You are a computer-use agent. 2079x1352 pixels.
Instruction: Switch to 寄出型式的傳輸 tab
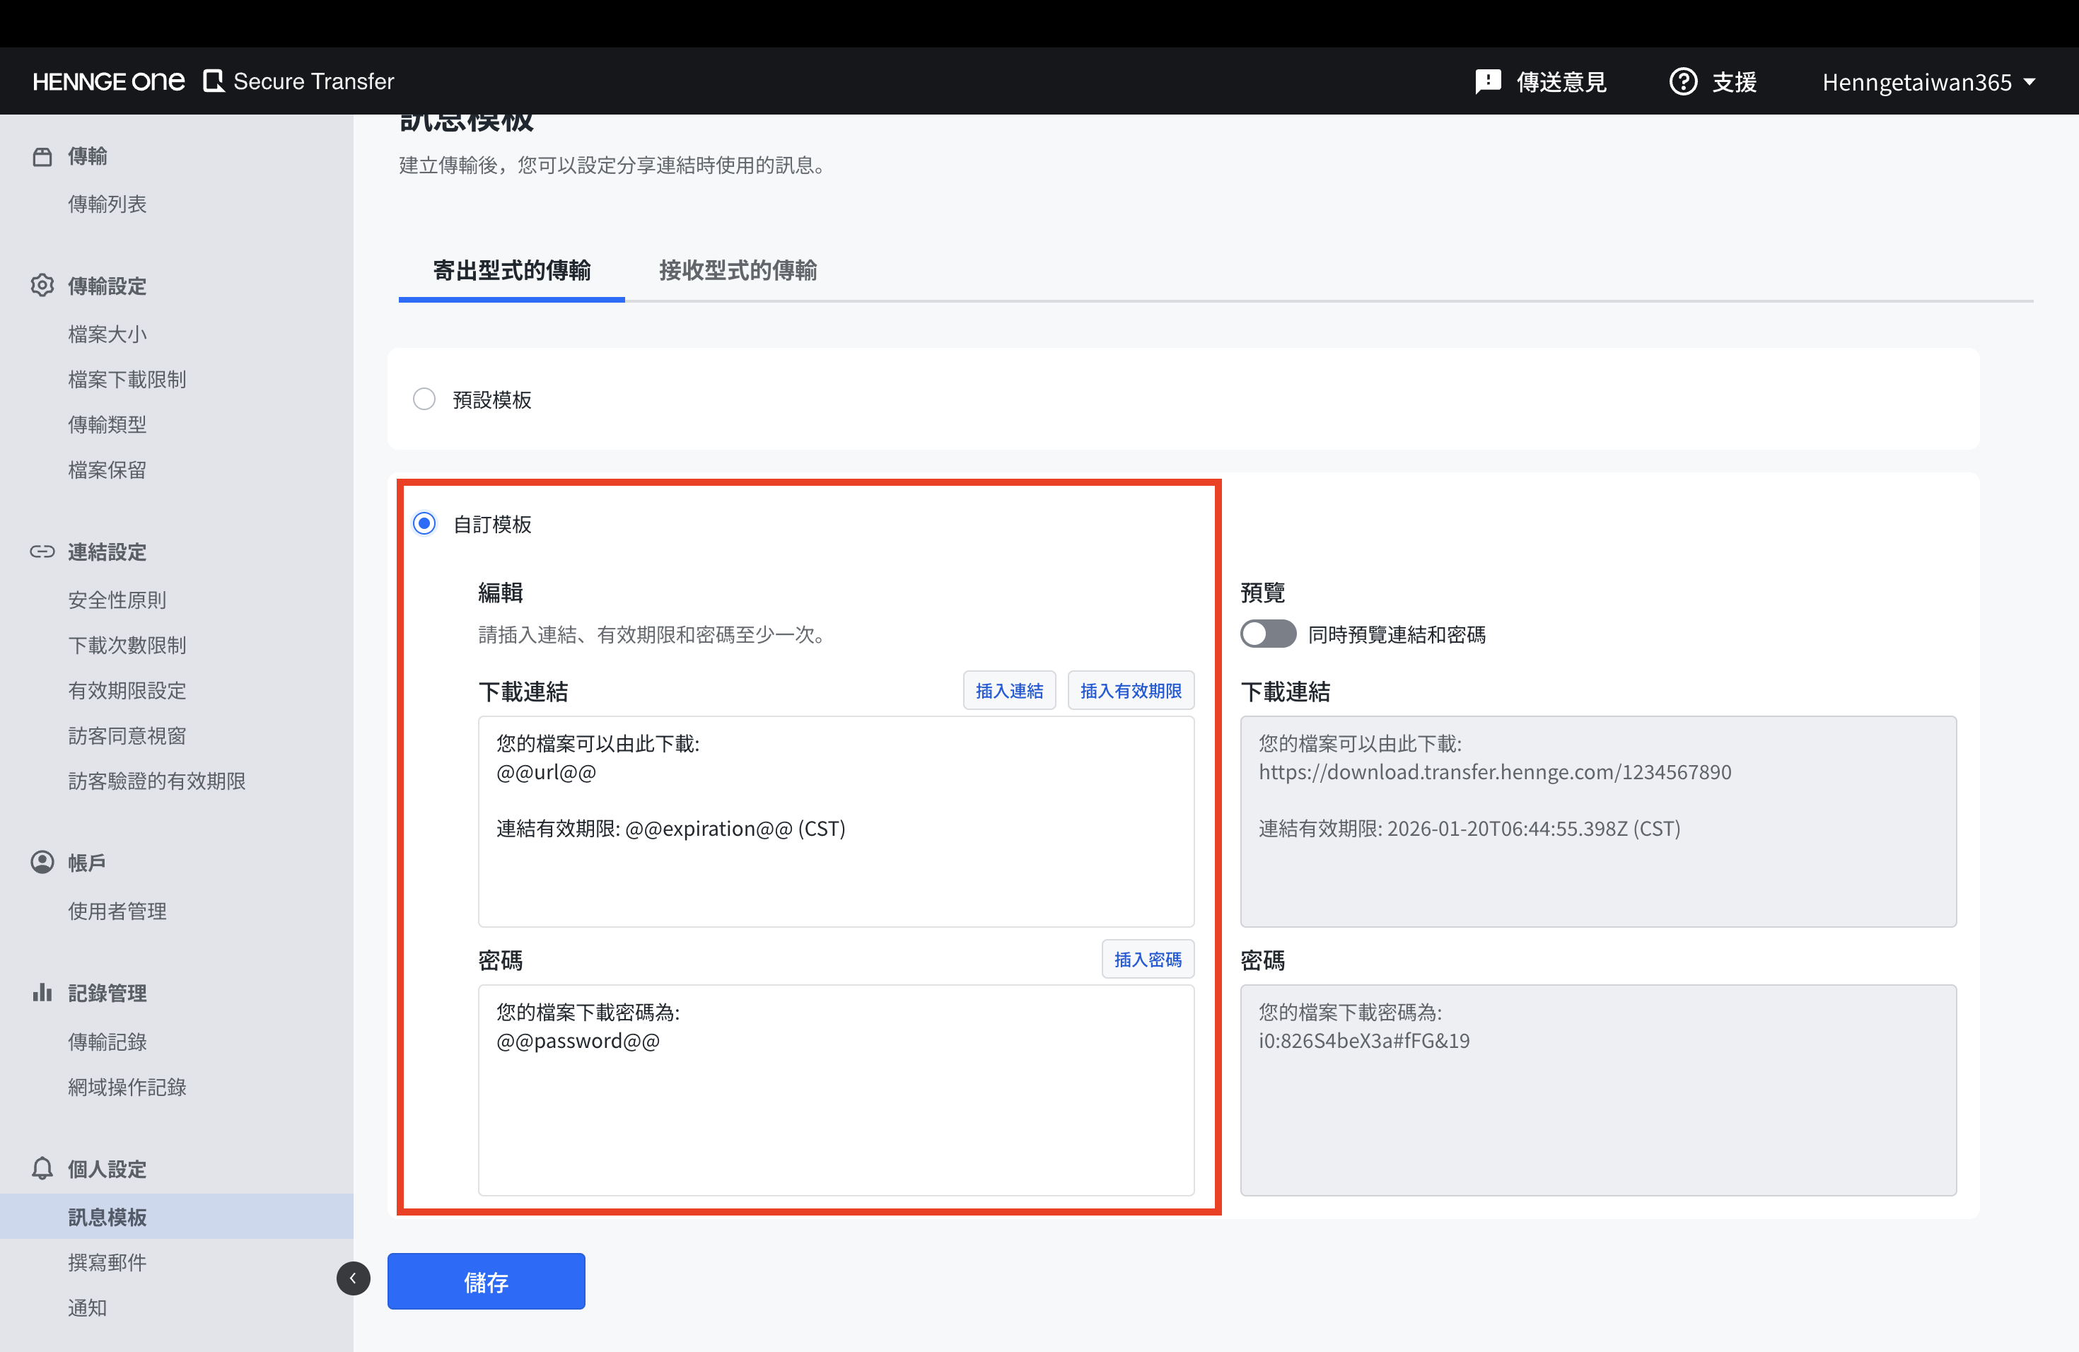click(512, 271)
